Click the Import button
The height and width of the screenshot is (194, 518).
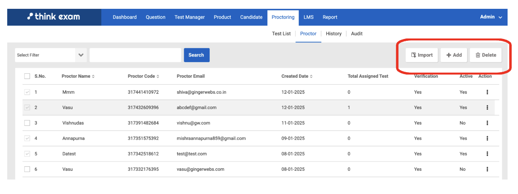pos(421,55)
